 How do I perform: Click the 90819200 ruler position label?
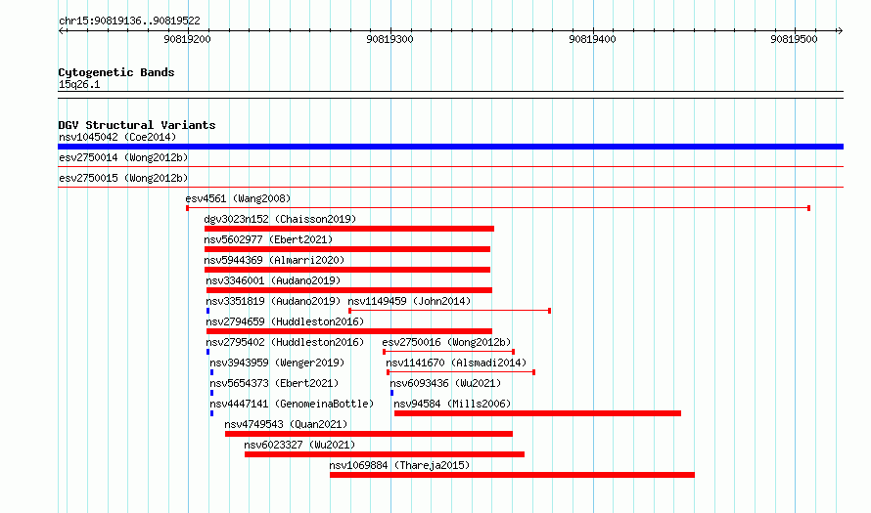tap(187, 39)
